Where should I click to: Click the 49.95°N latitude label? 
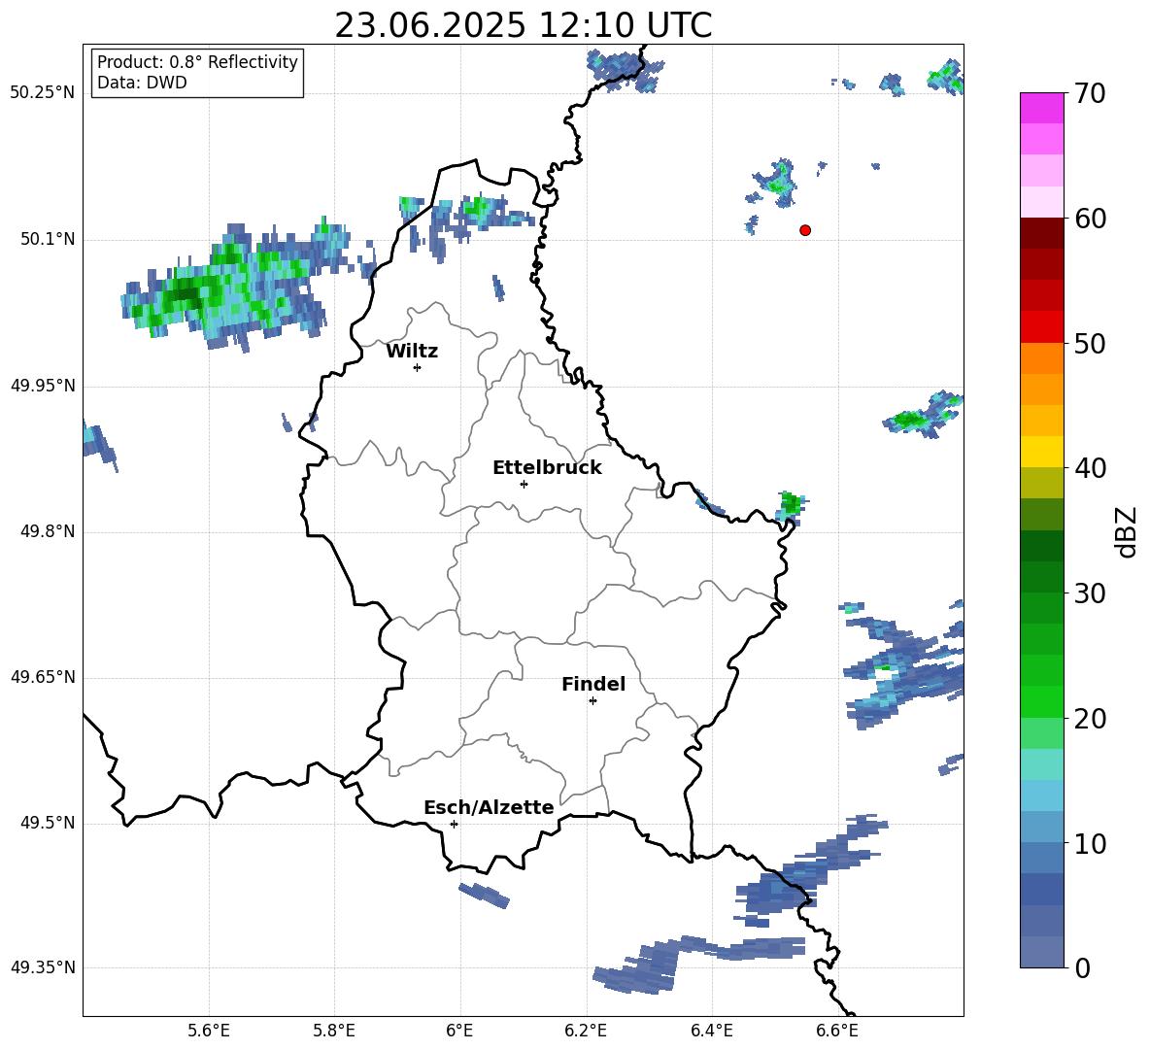pos(43,385)
